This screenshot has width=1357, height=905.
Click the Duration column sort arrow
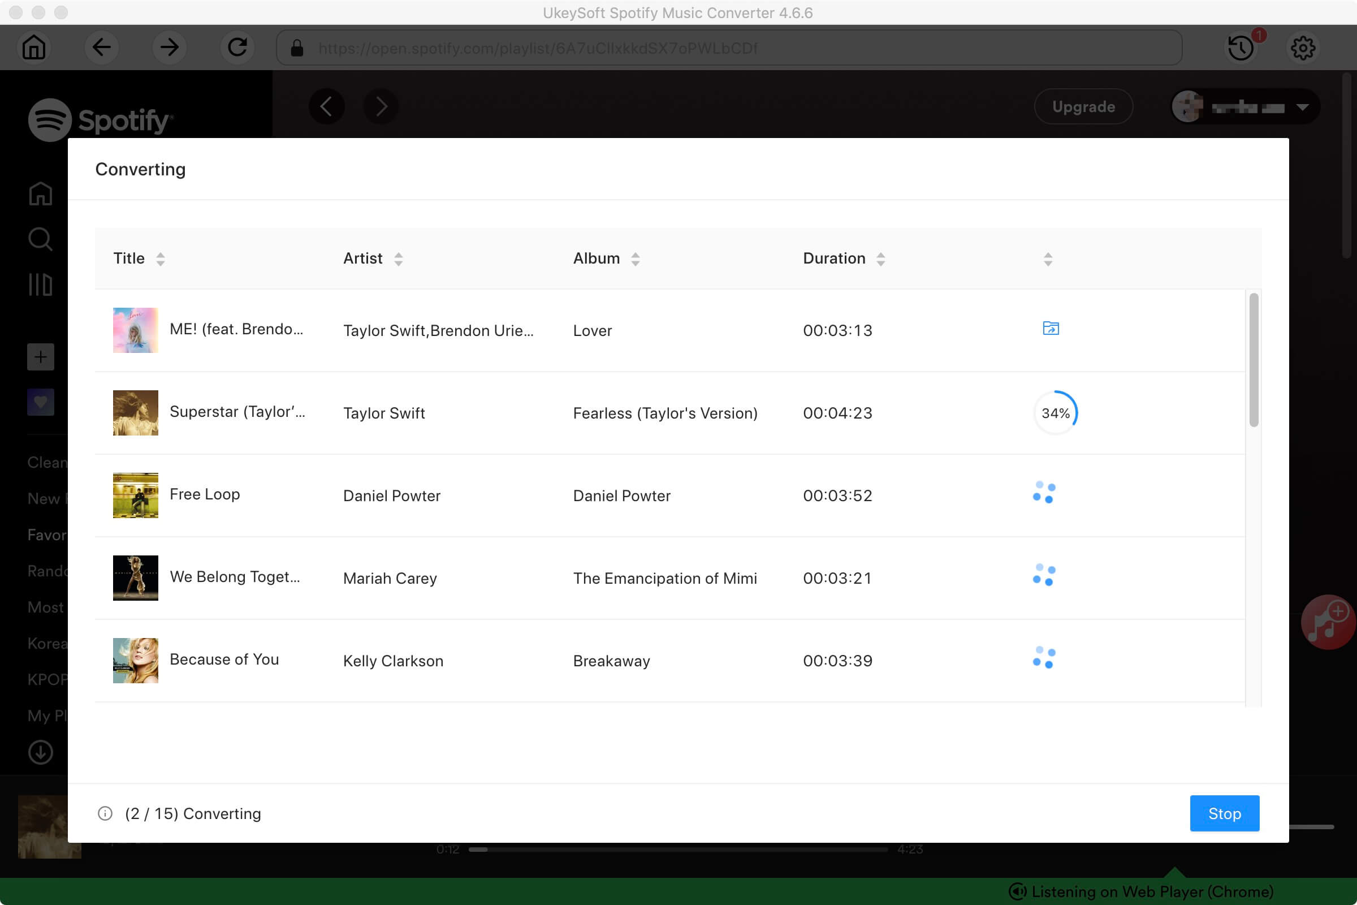pos(883,257)
